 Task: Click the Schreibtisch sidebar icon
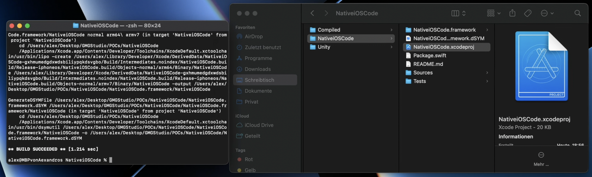[239, 80]
